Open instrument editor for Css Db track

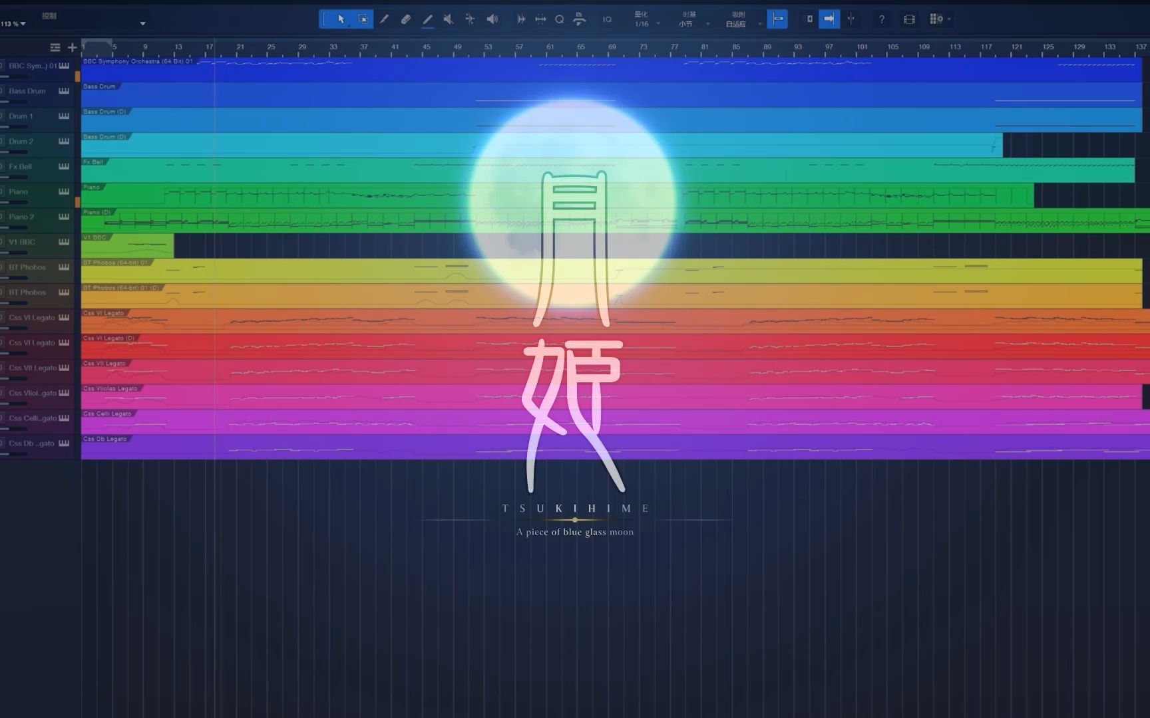point(64,443)
